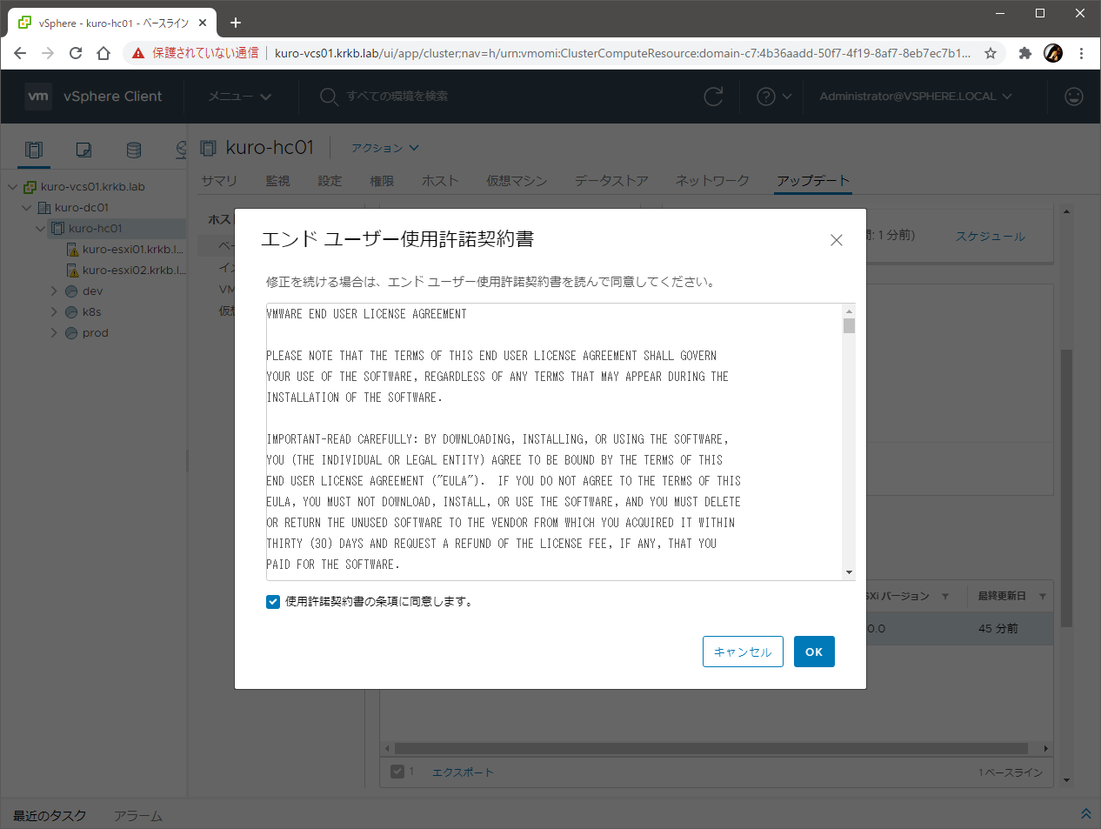Click the EULA text scrollbar down arrow
1101x829 pixels.
[849, 572]
